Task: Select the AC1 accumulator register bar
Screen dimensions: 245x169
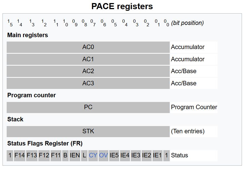Action: pos(88,59)
